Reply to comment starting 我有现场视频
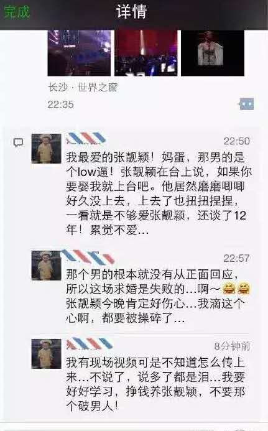The width and height of the screenshot is (268, 431). [x=155, y=384]
